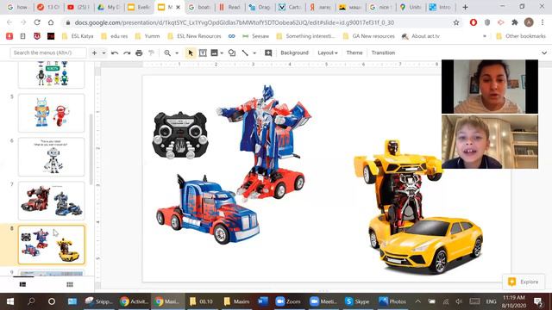This screenshot has width=552, height=310.
Task: Click the Undo arrow in Slides toolbar
Action: (x=115, y=53)
